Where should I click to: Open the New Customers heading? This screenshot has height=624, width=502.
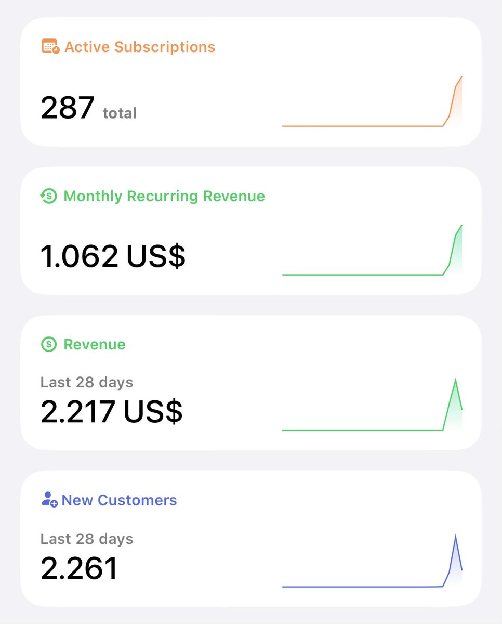click(x=119, y=500)
